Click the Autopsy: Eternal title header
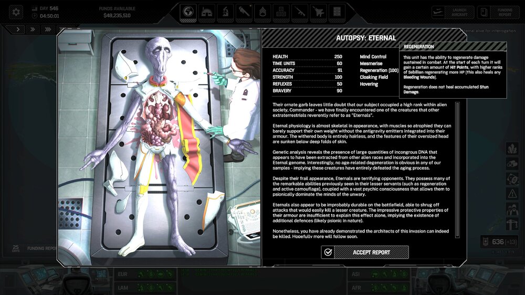 point(366,38)
